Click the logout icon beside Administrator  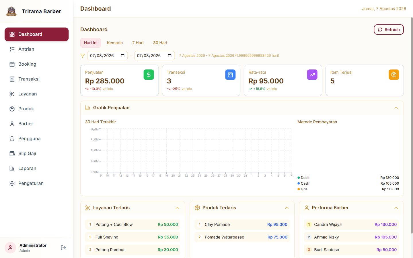tap(63, 248)
